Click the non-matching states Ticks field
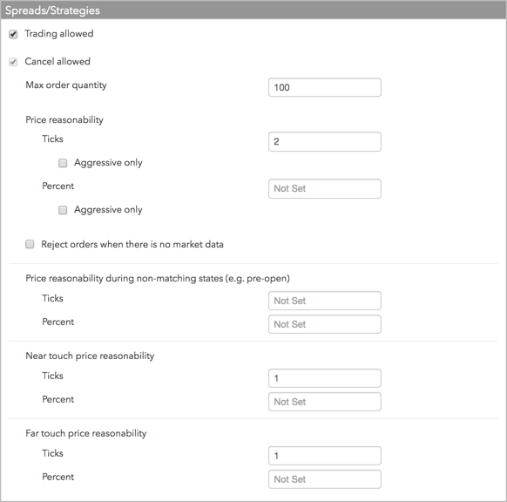The height and width of the screenshot is (502, 507). pyautogui.click(x=325, y=301)
